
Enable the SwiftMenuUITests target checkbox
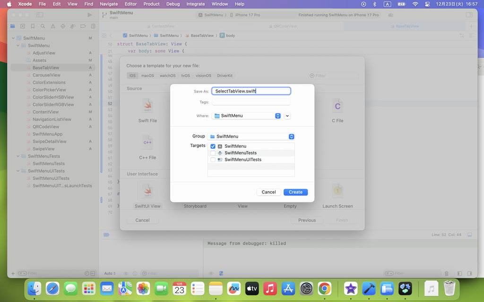click(213, 159)
